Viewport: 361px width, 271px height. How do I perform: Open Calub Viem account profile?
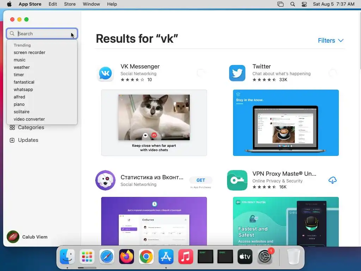tap(27, 237)
